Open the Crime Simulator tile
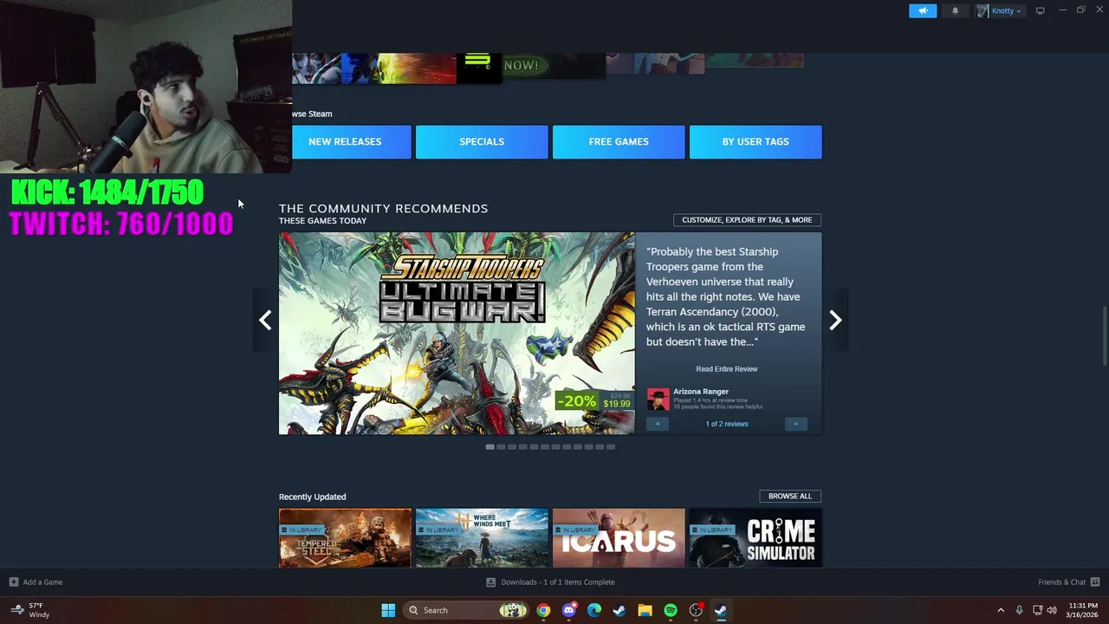 [756, 538]
